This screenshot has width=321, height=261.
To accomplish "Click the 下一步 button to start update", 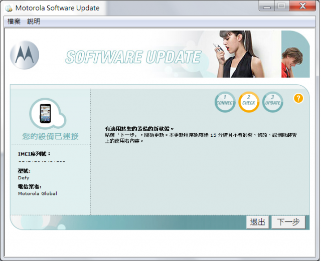I will [x=288, y=222].
